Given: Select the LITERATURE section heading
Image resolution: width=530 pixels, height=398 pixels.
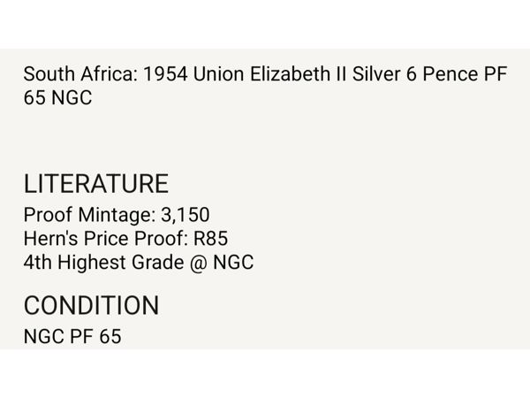Looking at the screenshot, I should 95,184.
